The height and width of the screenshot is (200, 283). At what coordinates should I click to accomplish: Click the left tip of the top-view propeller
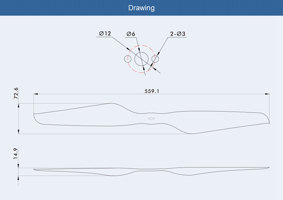(x=34, y=115)
